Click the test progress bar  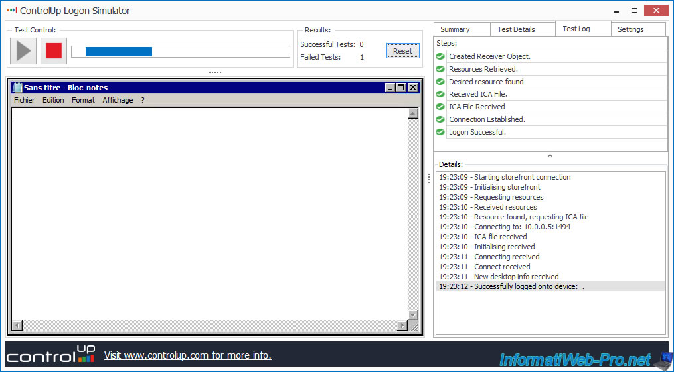181,52
